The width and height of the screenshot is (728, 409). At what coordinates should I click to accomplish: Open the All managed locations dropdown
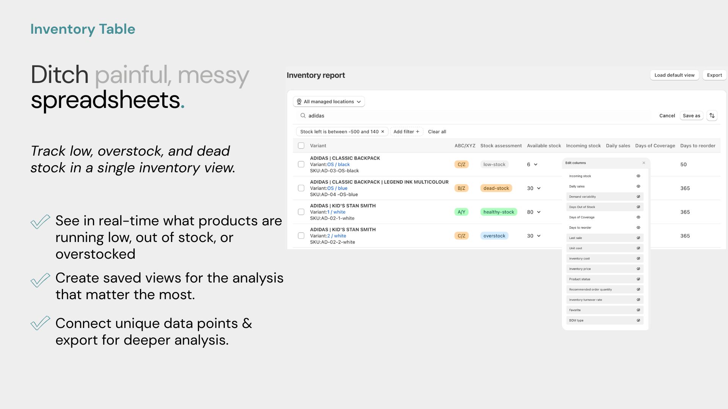pos(329,101)
